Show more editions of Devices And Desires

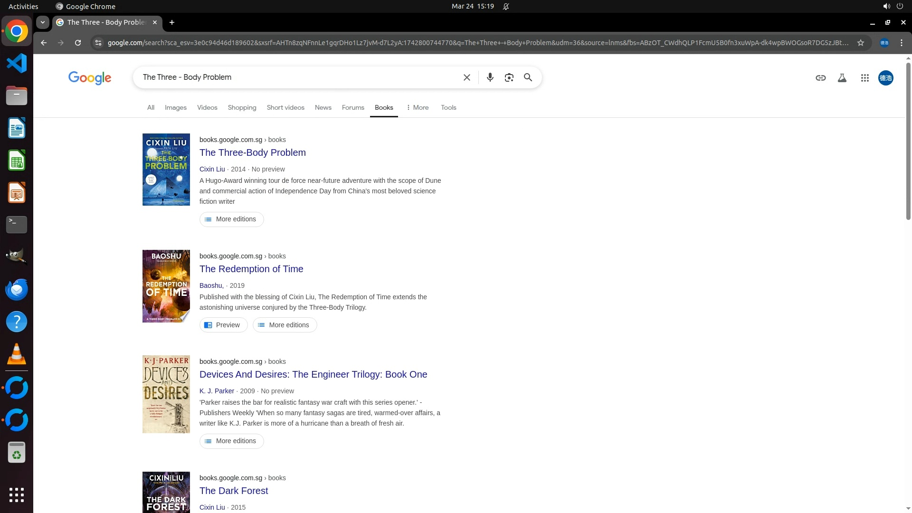pos(231,441)
